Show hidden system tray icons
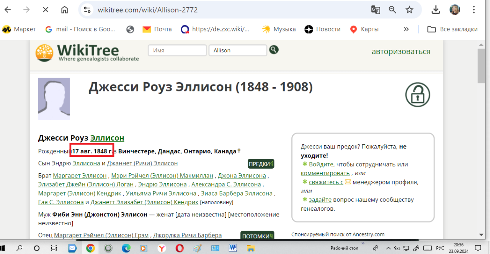The height and width of the screenshot is (254, 490). tap(389, 248)
